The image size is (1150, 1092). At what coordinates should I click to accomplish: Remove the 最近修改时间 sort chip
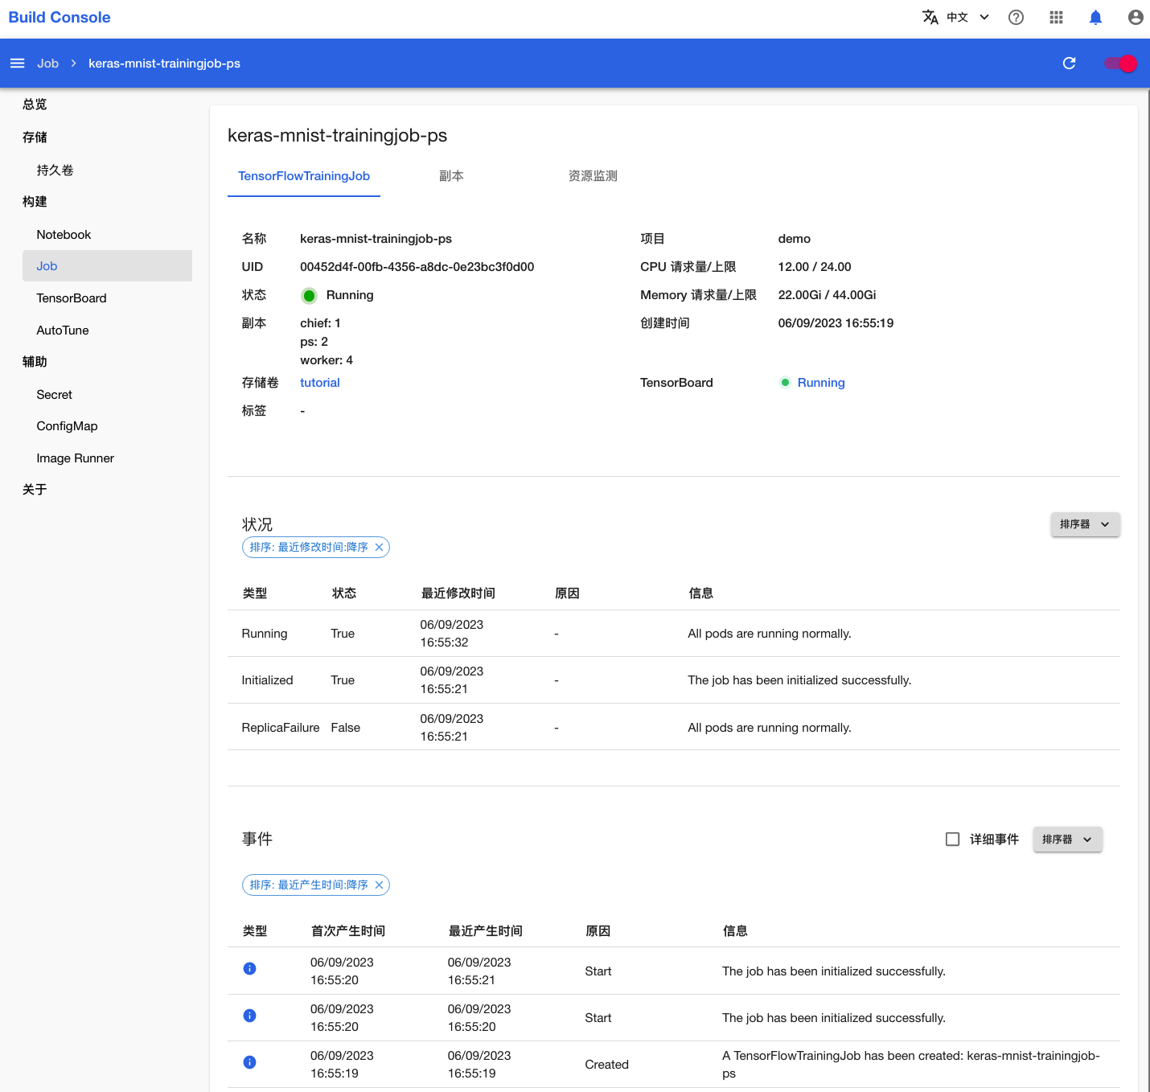[379, 548]
